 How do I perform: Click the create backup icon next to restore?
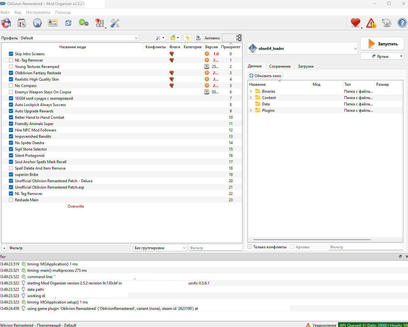click(198, 38)
